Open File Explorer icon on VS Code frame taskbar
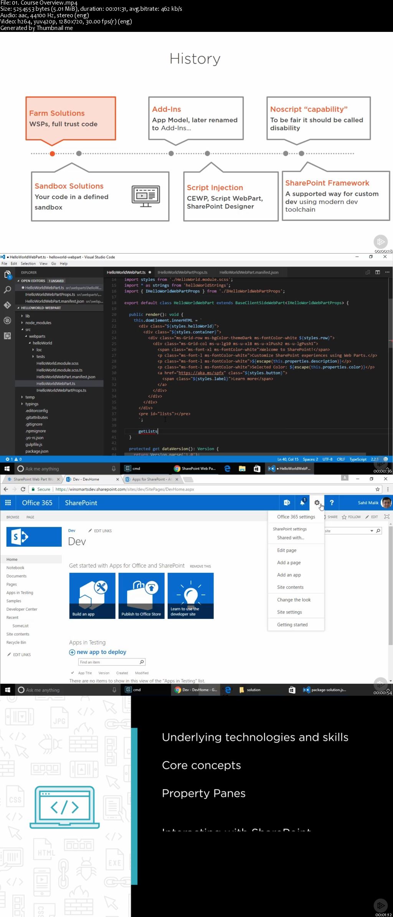Viewport: 393px width, 917px height. pos(242,468)
